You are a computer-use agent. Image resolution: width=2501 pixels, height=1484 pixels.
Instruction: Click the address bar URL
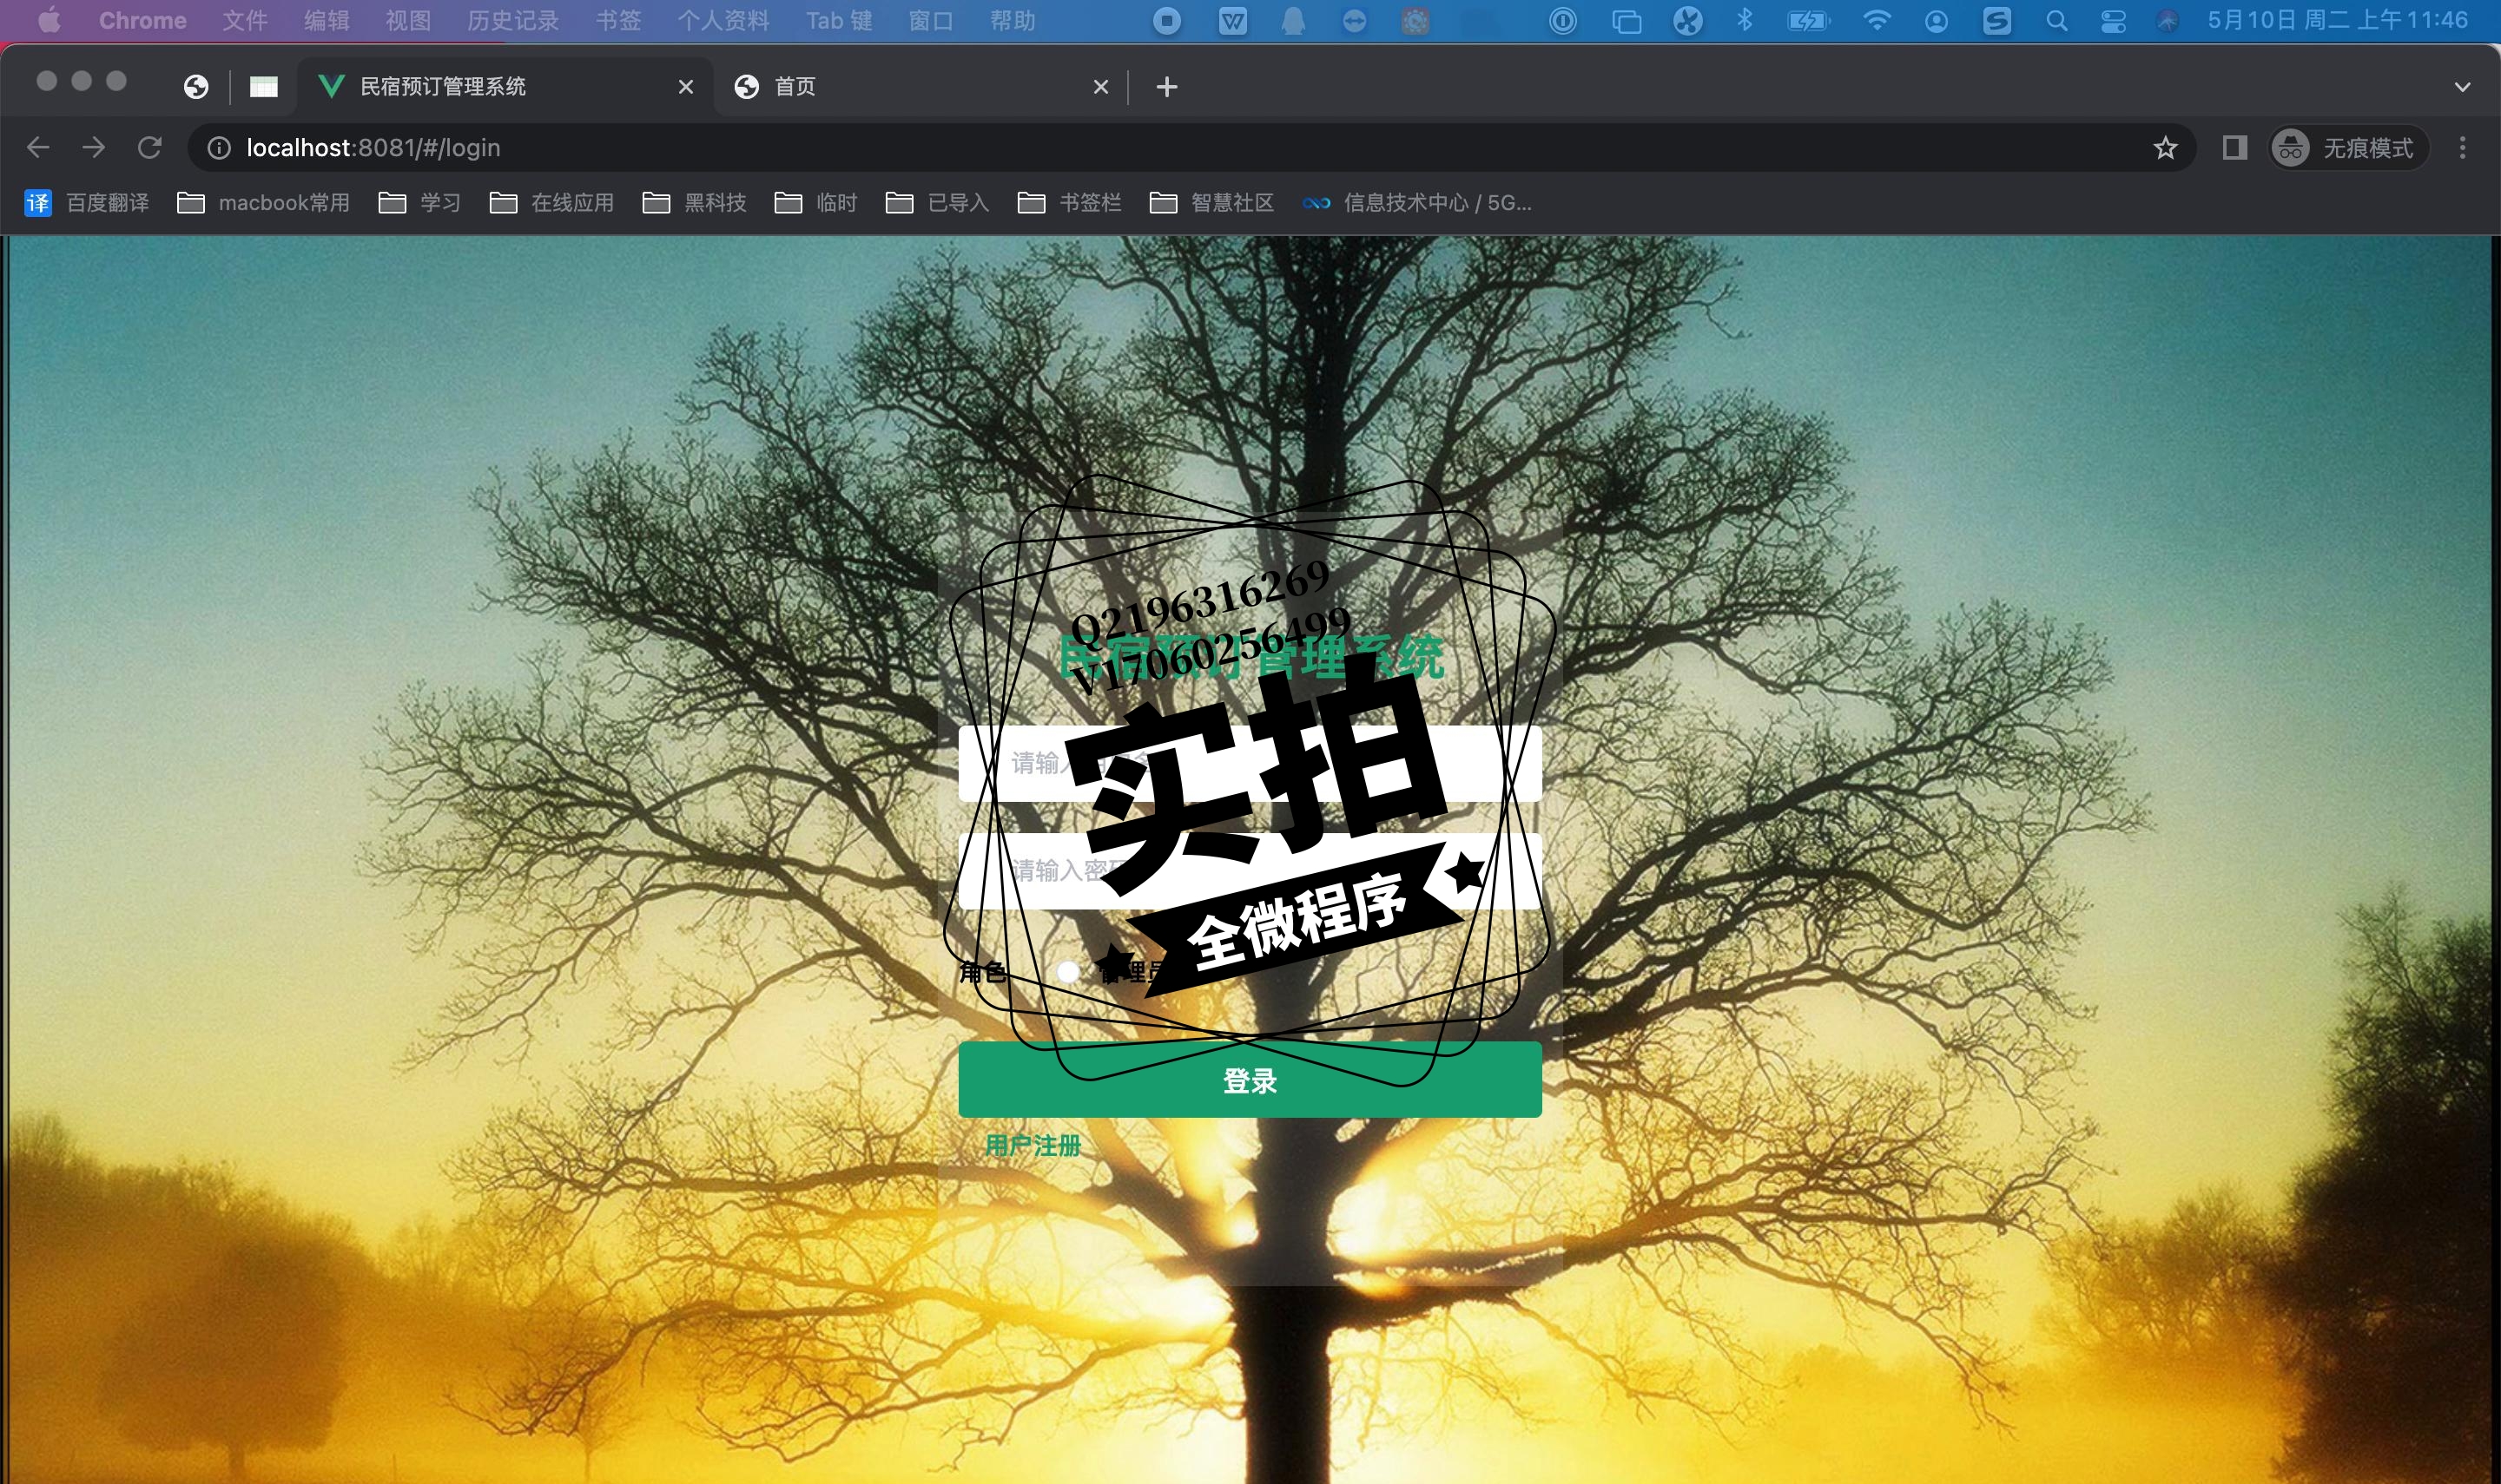tap(373, 148)
